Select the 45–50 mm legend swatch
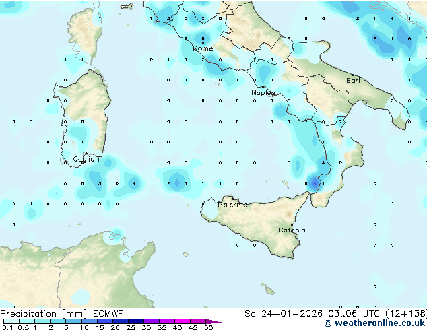Image resolution: width=427 pixels, height=330 pixels. pos(198,321)
